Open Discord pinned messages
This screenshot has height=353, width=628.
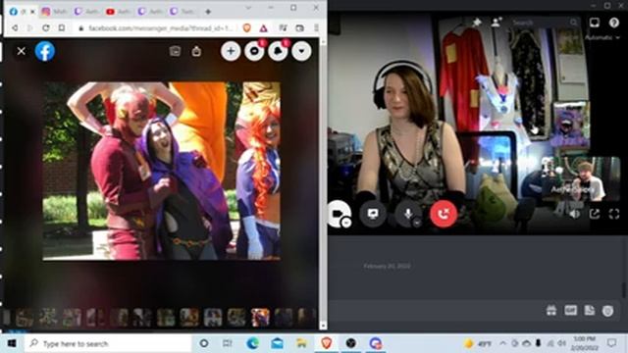(477, 22)
